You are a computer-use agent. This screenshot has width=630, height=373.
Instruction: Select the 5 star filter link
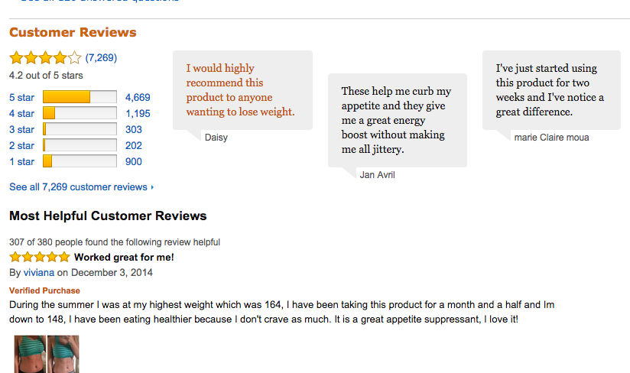pos(21,98)
